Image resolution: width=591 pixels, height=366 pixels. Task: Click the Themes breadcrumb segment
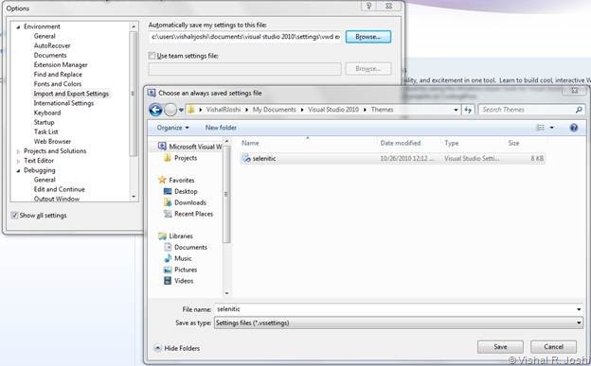pos(382,110)
